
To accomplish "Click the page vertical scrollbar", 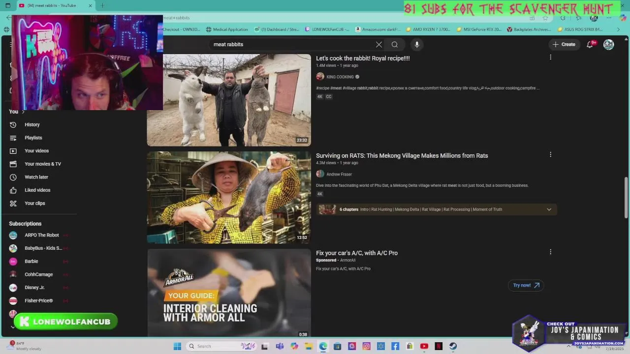I will 626,198.
